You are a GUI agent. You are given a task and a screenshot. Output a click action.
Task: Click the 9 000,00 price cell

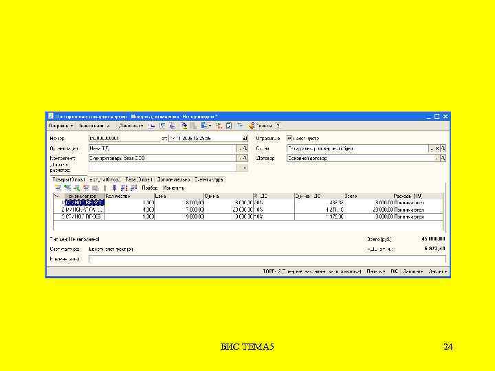[179, 216]
